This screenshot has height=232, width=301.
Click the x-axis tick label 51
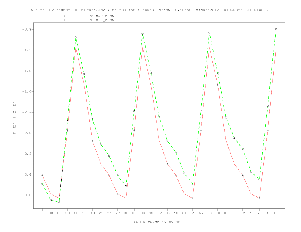pos(184,213)
